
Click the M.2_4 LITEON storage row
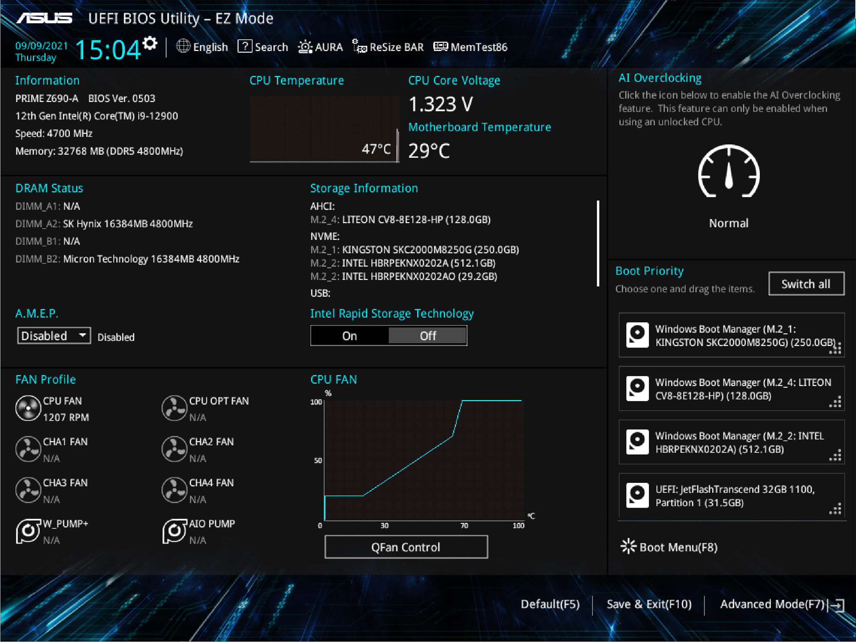(x=400, y=220)
